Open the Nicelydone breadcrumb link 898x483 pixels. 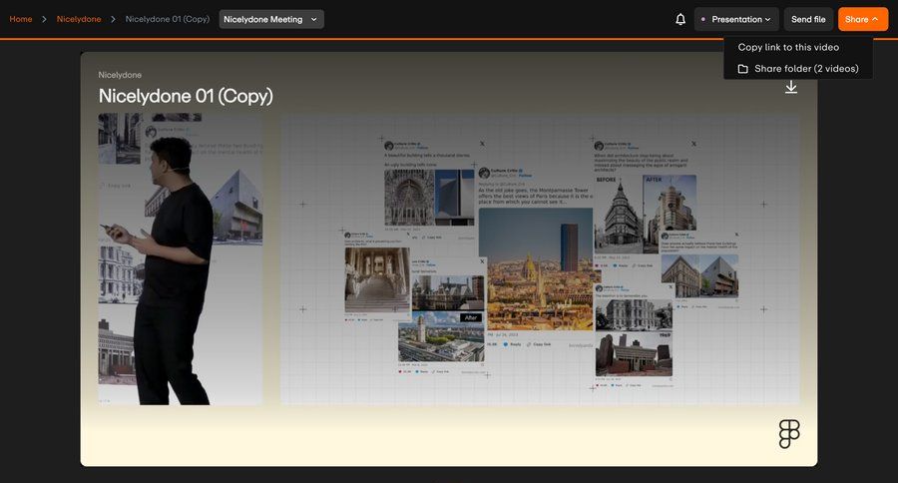pos(79,19)
